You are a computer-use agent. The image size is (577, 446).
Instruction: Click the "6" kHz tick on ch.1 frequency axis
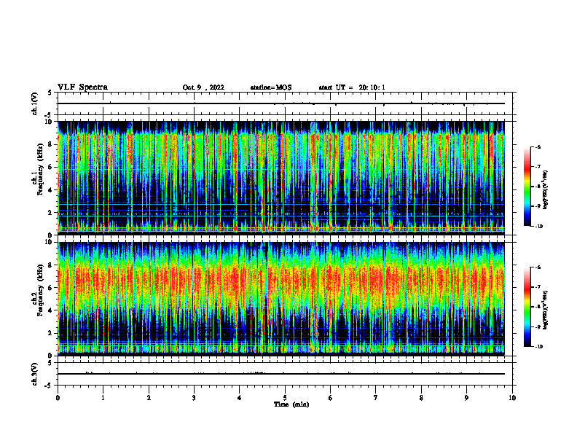point(51,168)
